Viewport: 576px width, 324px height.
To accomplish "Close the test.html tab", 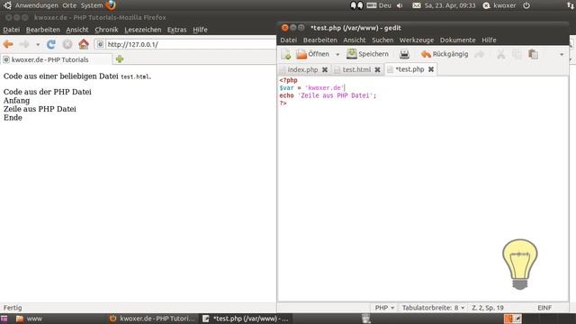I will (377, 69).
